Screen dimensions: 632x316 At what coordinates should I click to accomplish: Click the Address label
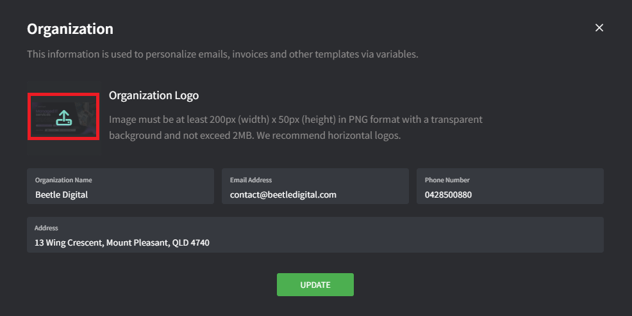click(x=46, y=228)
